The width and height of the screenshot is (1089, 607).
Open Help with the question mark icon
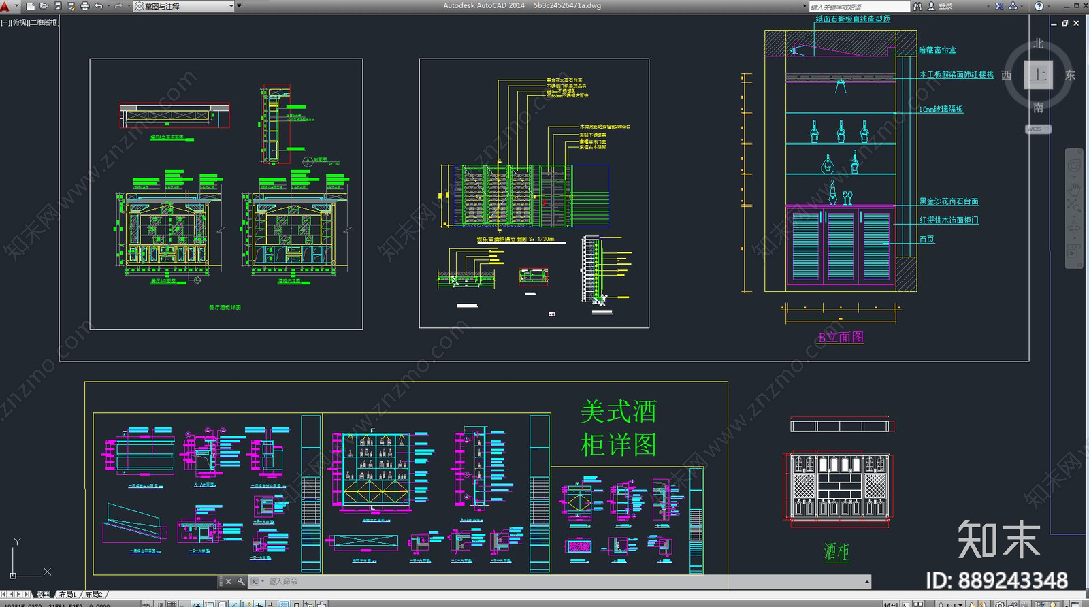(x=1039, y=6)
